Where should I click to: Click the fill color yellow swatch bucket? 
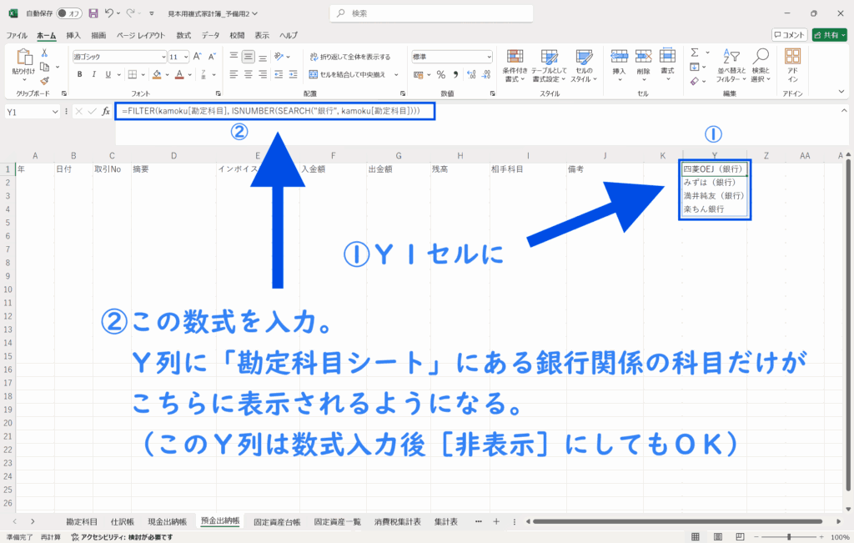coord(157,74)
